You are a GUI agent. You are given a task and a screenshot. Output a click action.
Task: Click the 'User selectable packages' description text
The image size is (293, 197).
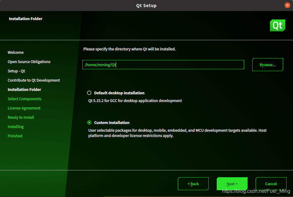point(177,133)
